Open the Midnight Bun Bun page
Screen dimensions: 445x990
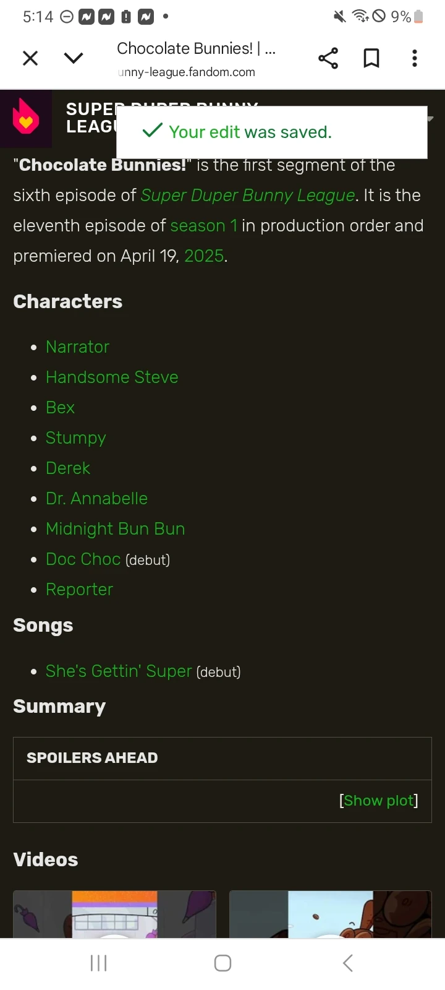click(x=115, y=528)
